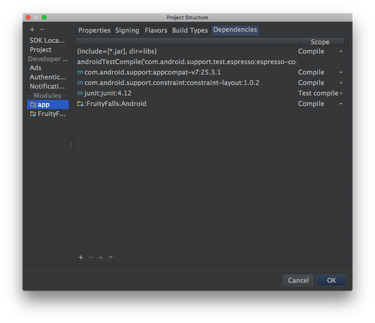Add a dependency with the bottom plus icon
Image resolution: width=375 pixels, height=323 pixels.
tap(81, 257)
